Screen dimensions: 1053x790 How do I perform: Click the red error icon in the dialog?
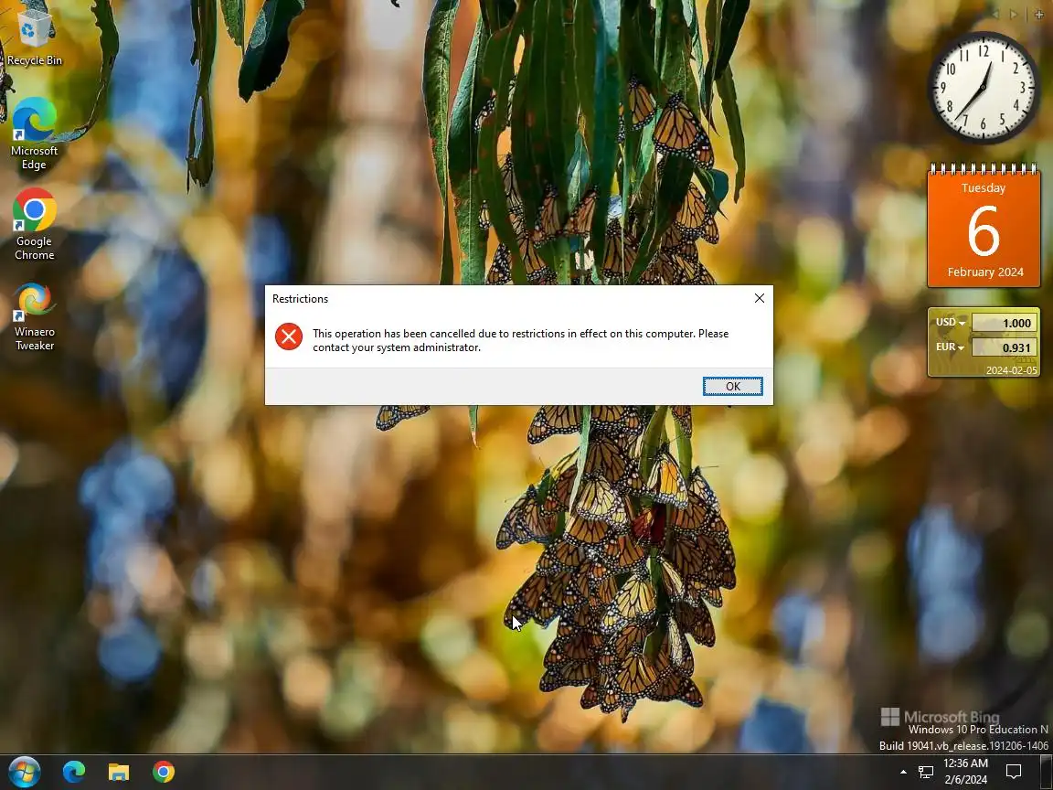click(289, 336)
